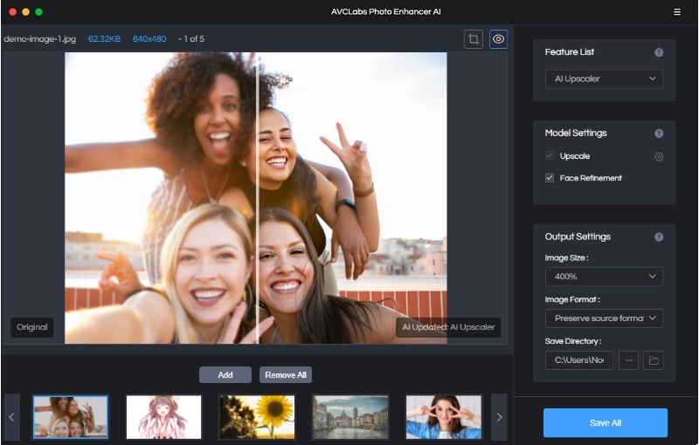Open help for Output Settings

(x=659, y=237)
